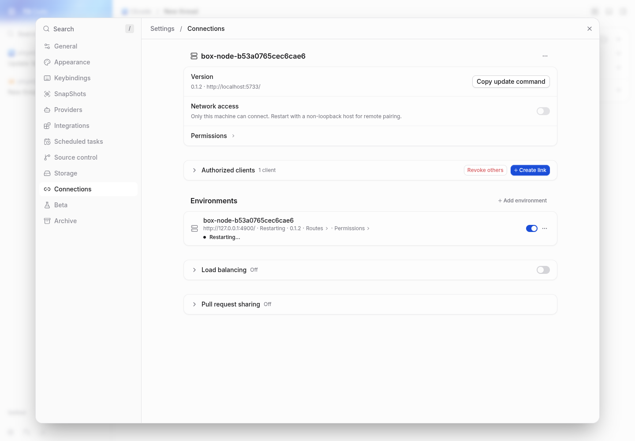Expand the Authorized clients section
635x441 pixels.
[194, 170]
